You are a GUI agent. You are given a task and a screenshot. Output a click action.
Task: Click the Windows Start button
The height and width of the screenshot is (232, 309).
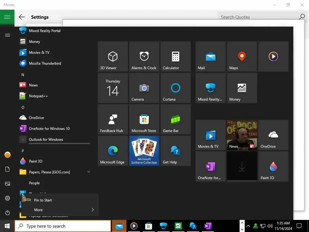pyautogui.click(x=7, y=226)
